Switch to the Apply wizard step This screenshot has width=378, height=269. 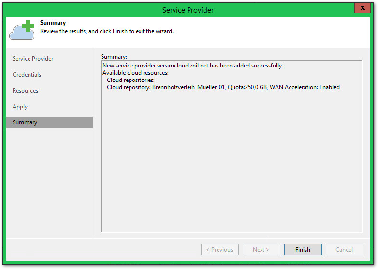tap(20, 107)
